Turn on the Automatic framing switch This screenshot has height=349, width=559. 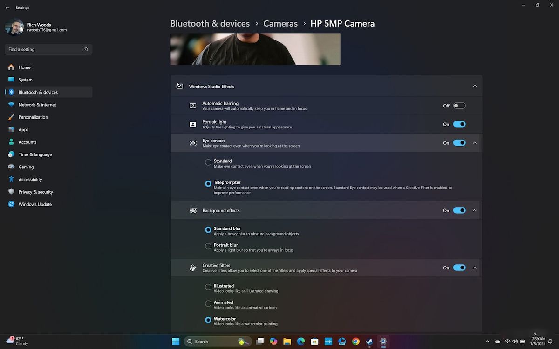tap(459, 106)
